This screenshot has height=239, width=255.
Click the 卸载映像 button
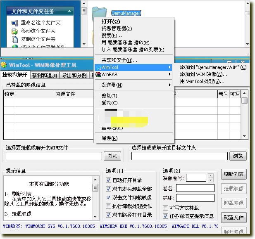click(234, 203)
